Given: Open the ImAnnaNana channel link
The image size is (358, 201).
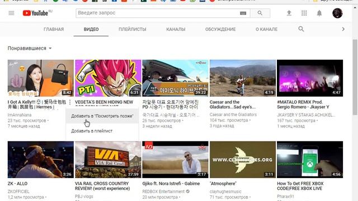Looking at the screenshot, I should coord(20,115).
